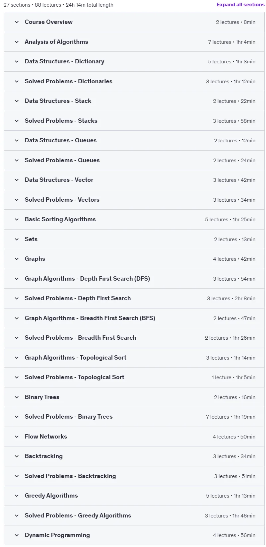The image size is (266, 547).
Task: Click chevron next to Data Structures - Dictionary
Action: [17, 61]
